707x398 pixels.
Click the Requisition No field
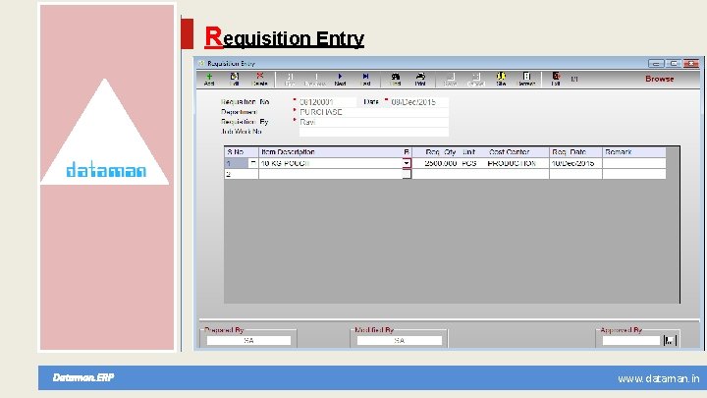tap(328, 102)
